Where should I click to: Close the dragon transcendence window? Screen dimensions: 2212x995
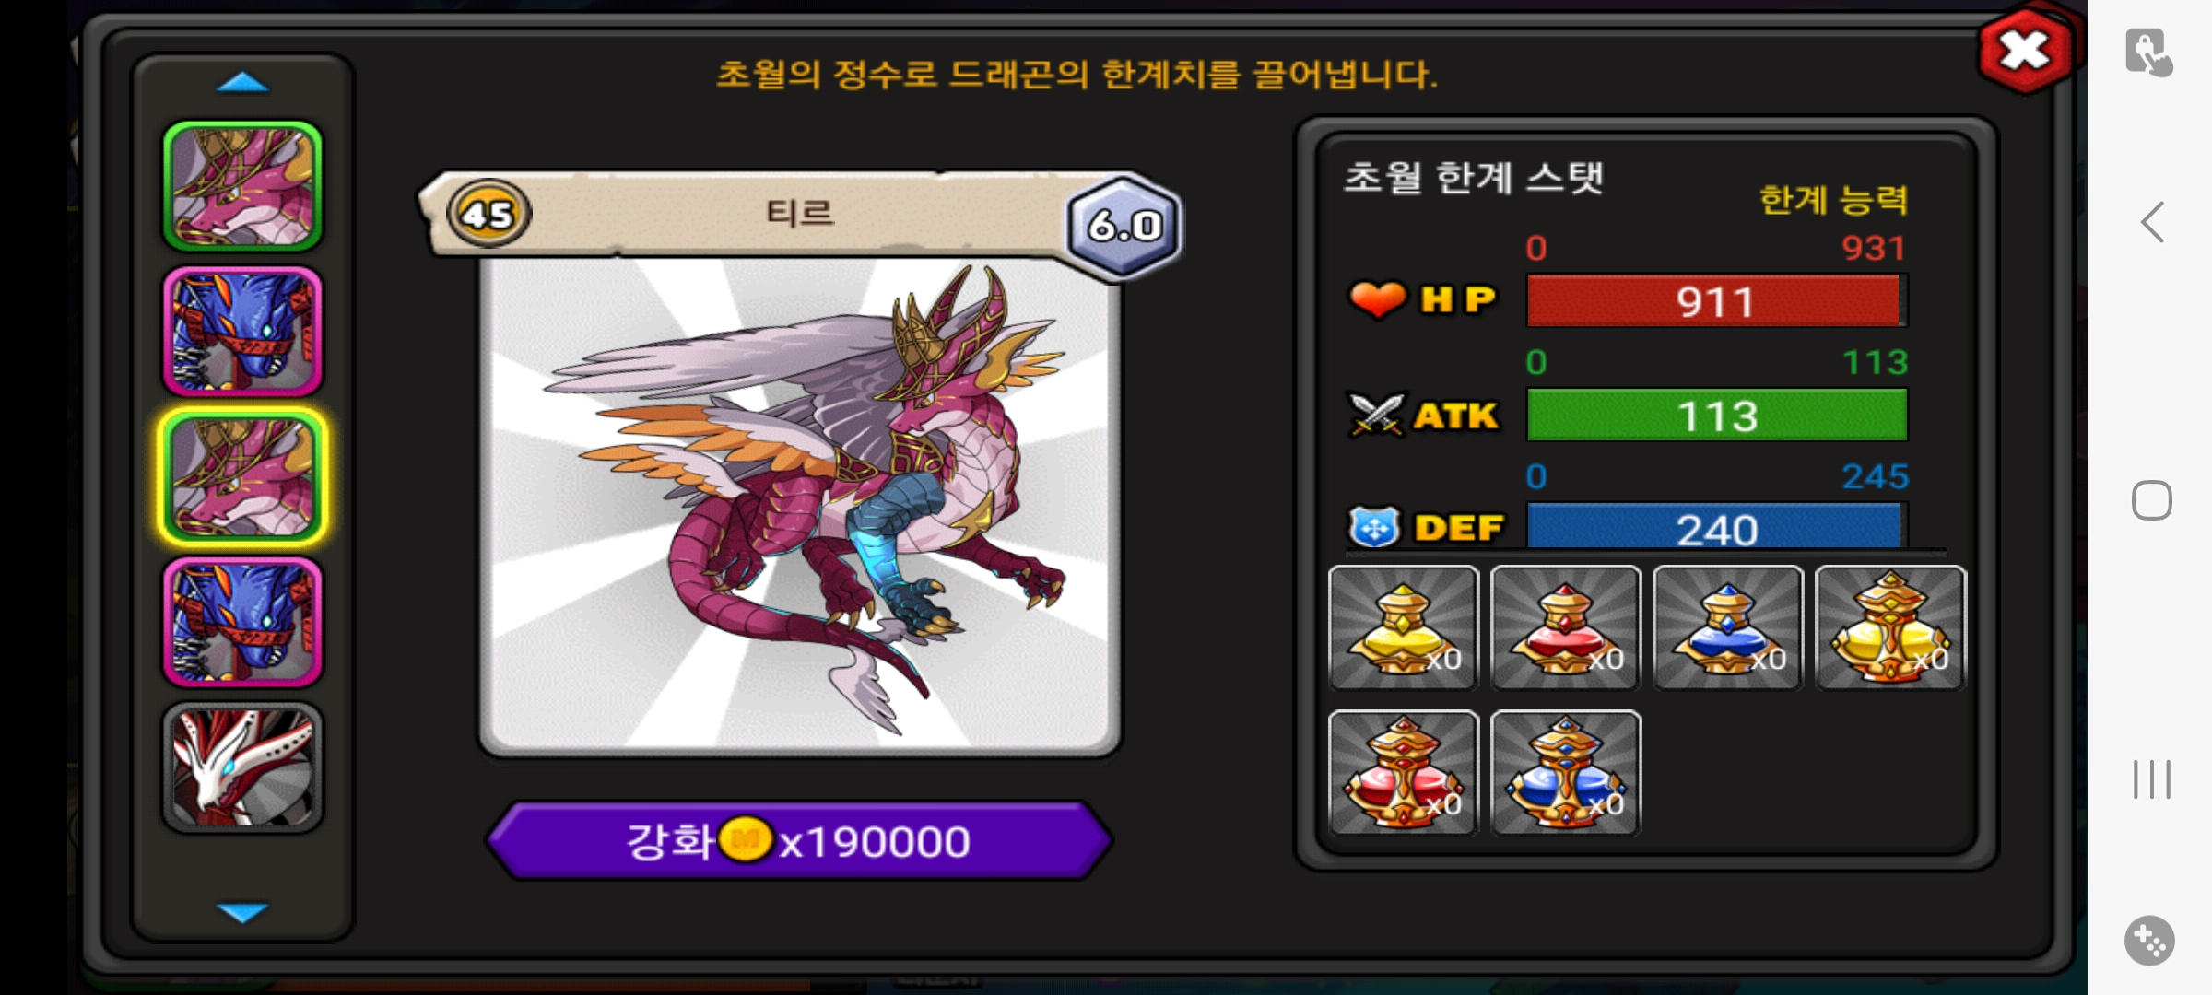pyautogui.click(x=2024, y=52)
